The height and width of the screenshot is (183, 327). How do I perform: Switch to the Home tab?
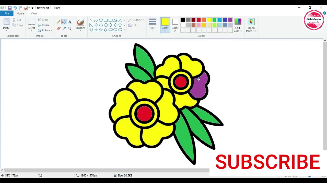click(x=20, y=13)
